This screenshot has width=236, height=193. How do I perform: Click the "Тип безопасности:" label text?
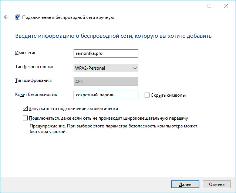(x=34, y=67)
